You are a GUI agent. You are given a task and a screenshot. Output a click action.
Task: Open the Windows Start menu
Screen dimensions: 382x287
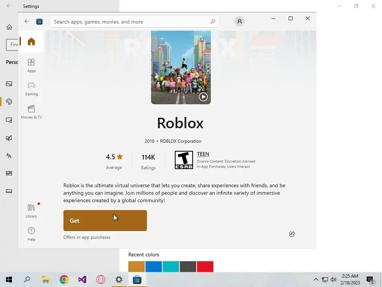[9, 280]
